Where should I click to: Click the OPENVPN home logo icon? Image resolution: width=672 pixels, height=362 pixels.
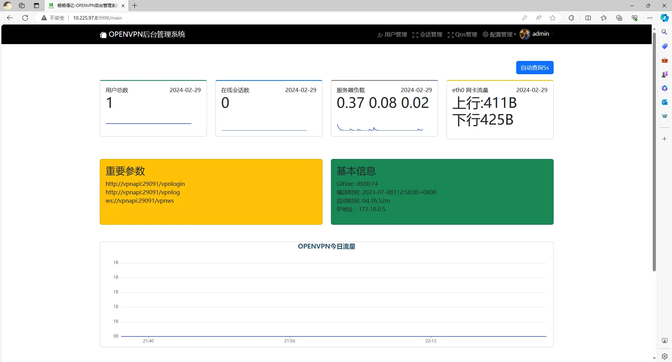point(103,35)
